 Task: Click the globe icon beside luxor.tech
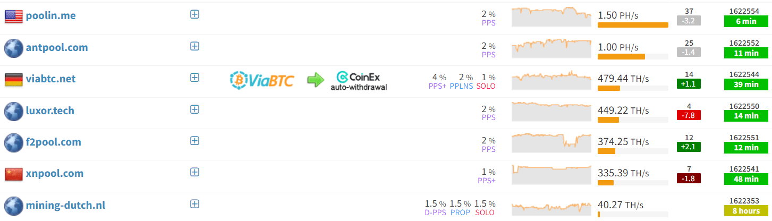[13, 111]
